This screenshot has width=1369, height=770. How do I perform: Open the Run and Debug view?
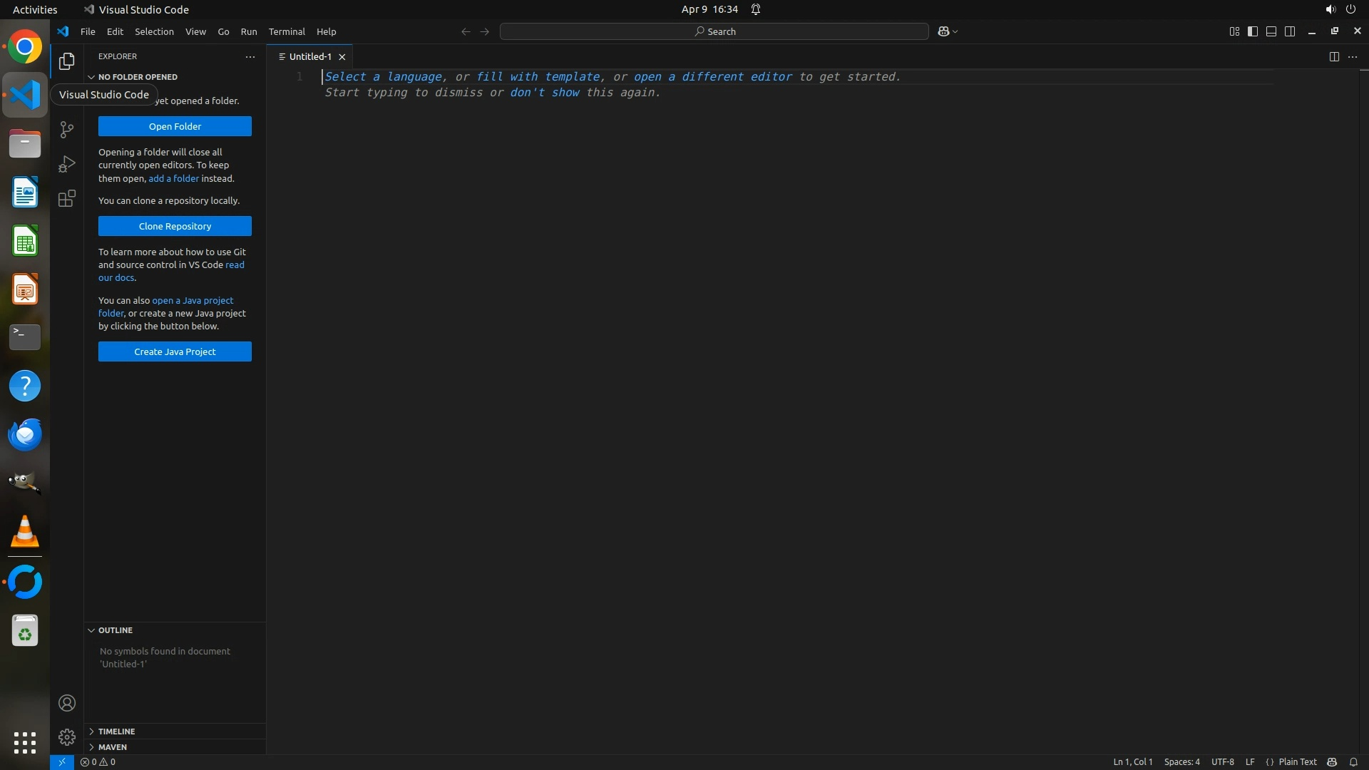(x=66, y=164)
